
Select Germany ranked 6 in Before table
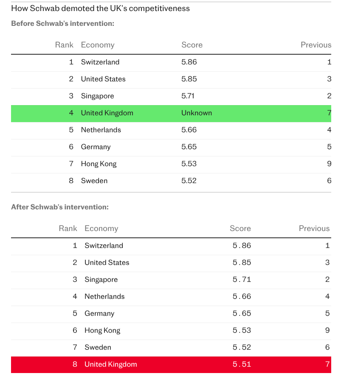pos(96,147)
